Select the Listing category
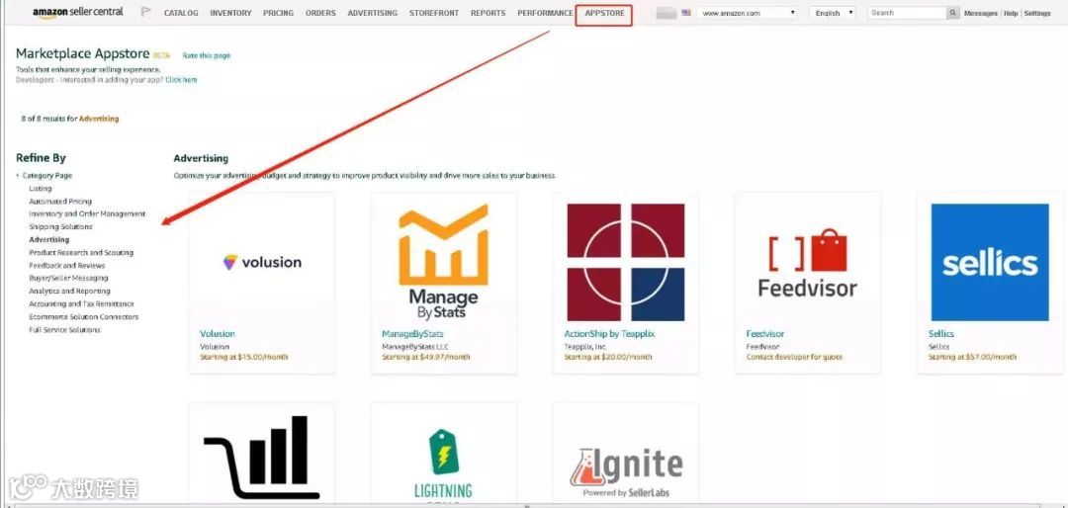 click(41, 189)
